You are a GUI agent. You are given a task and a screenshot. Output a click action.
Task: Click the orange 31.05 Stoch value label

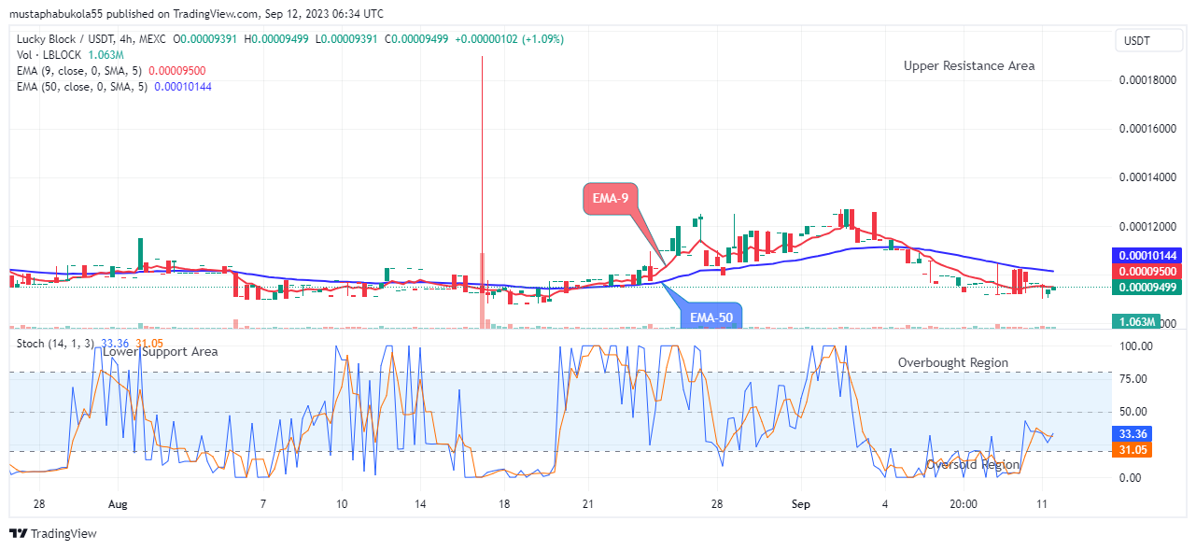[x=1131, y=450]
